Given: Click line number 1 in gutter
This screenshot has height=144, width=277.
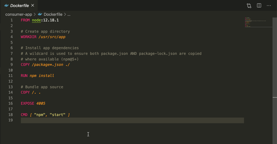Looking at the screenshot, I should (x=11, y=20).
